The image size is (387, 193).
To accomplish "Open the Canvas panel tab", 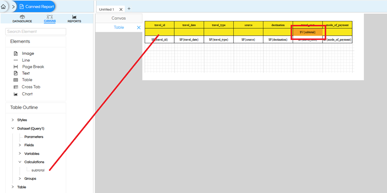I will (x=119, y=18).
